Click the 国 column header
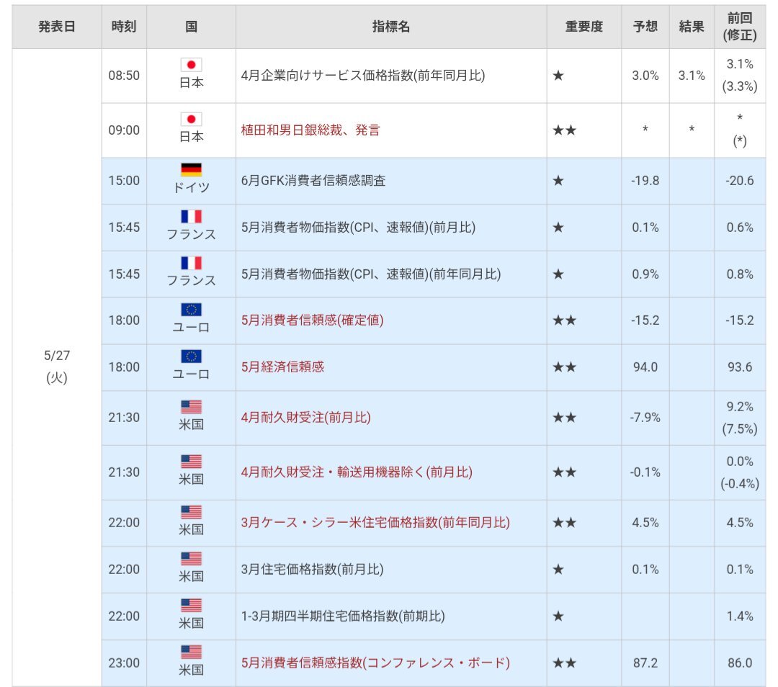 191,27
